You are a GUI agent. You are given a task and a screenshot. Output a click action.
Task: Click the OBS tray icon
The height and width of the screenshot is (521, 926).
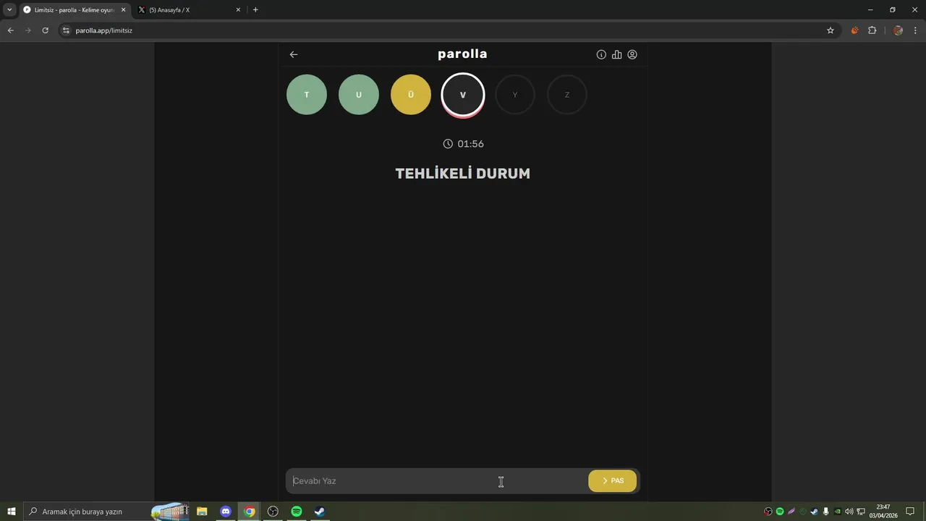(x=768, y=512)
